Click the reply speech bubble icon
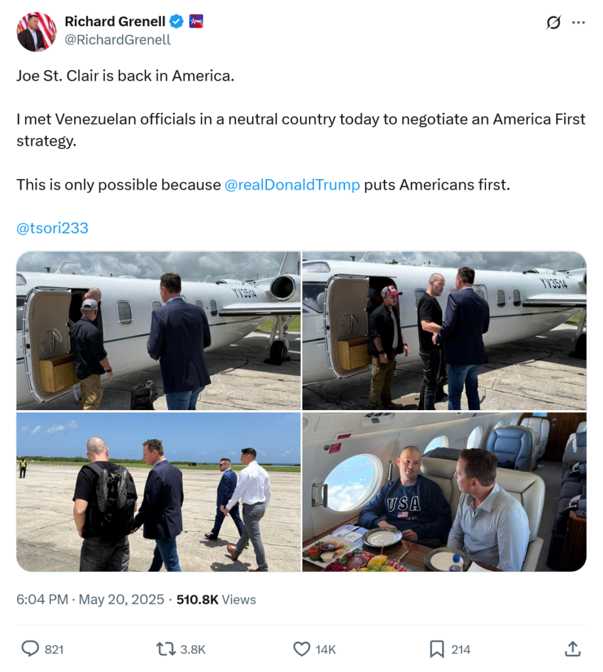Viewport: 603px width, 672px height. tap(30, 648)
